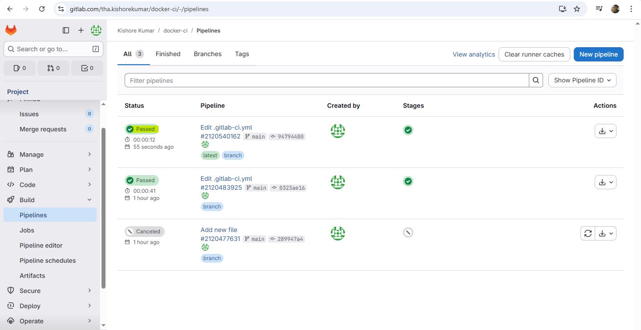Retry the canceled pipeline with retry icon
The image size is (641, 330).
588,233
